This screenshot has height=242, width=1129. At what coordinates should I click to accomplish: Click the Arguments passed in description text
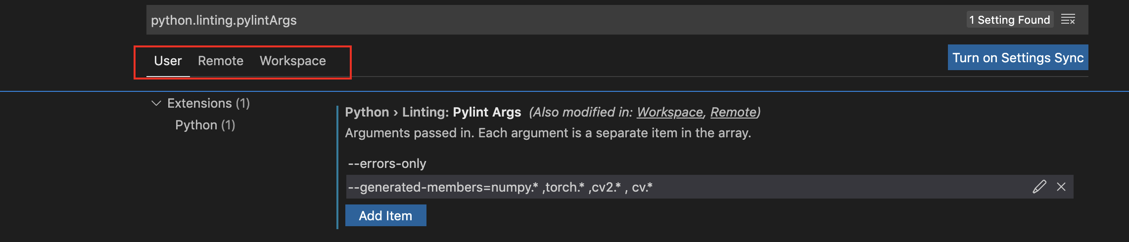[548, 133]
